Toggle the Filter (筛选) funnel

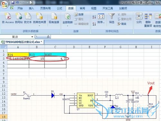tap(112, 18)
